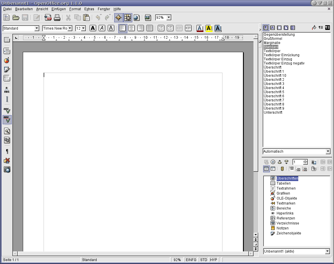Image resolution: width=334 pixels, height=264 pixels.
Task: Toggle the nonprinting characters pilcrow icon
Action: (7, 151)
